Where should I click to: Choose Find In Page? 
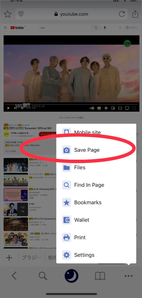pyautogui.click(x=96, y=185)
